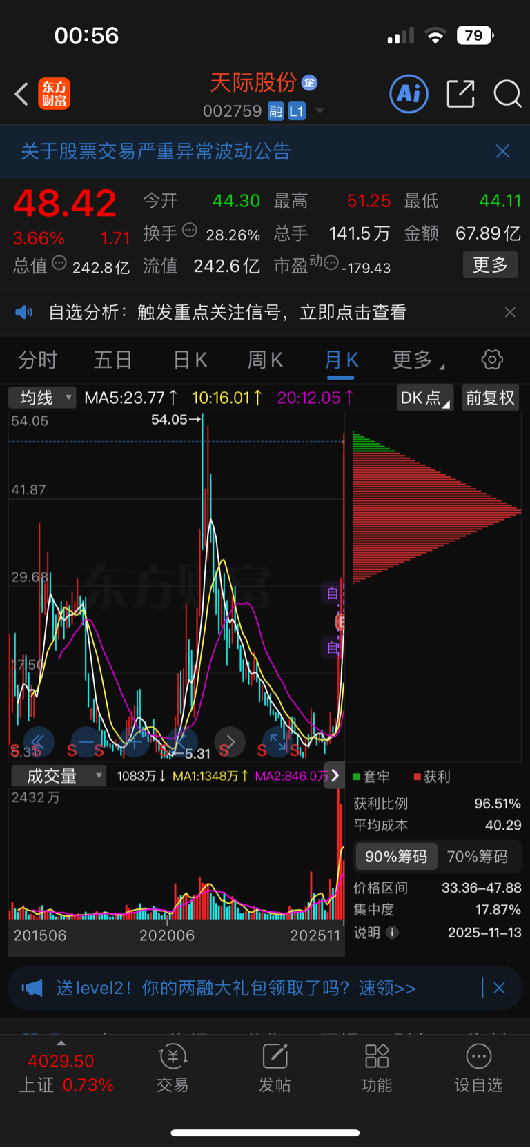Switch to the 分时 tab
The image size is (530, 1148).
(x=38, y=360)
